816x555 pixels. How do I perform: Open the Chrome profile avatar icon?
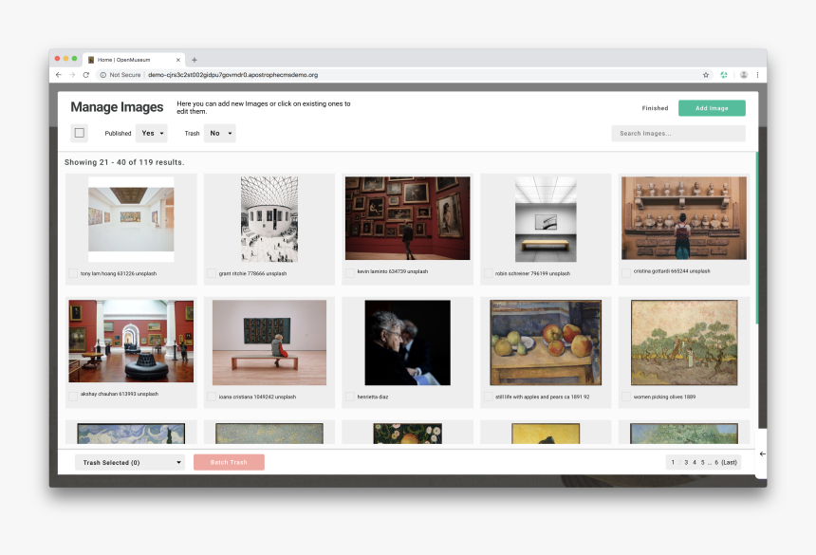[744, 75]
